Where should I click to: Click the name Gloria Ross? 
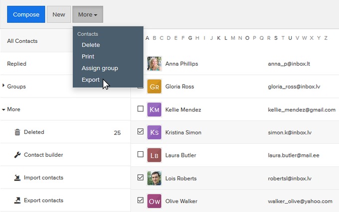[179, 87]
